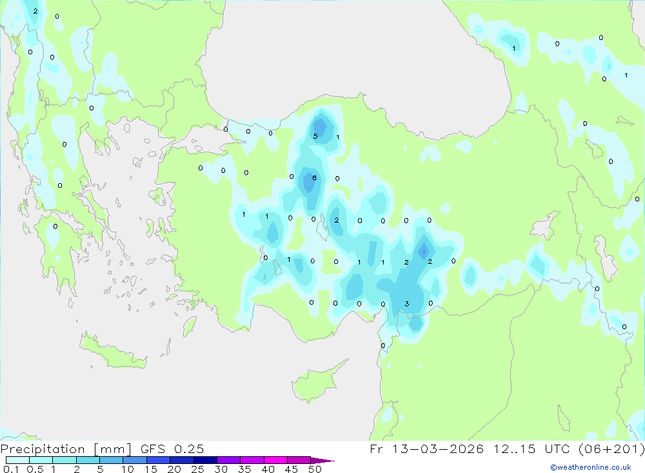Click the "6" precipitation value on map
645x473 pixels.
(314, 178)
